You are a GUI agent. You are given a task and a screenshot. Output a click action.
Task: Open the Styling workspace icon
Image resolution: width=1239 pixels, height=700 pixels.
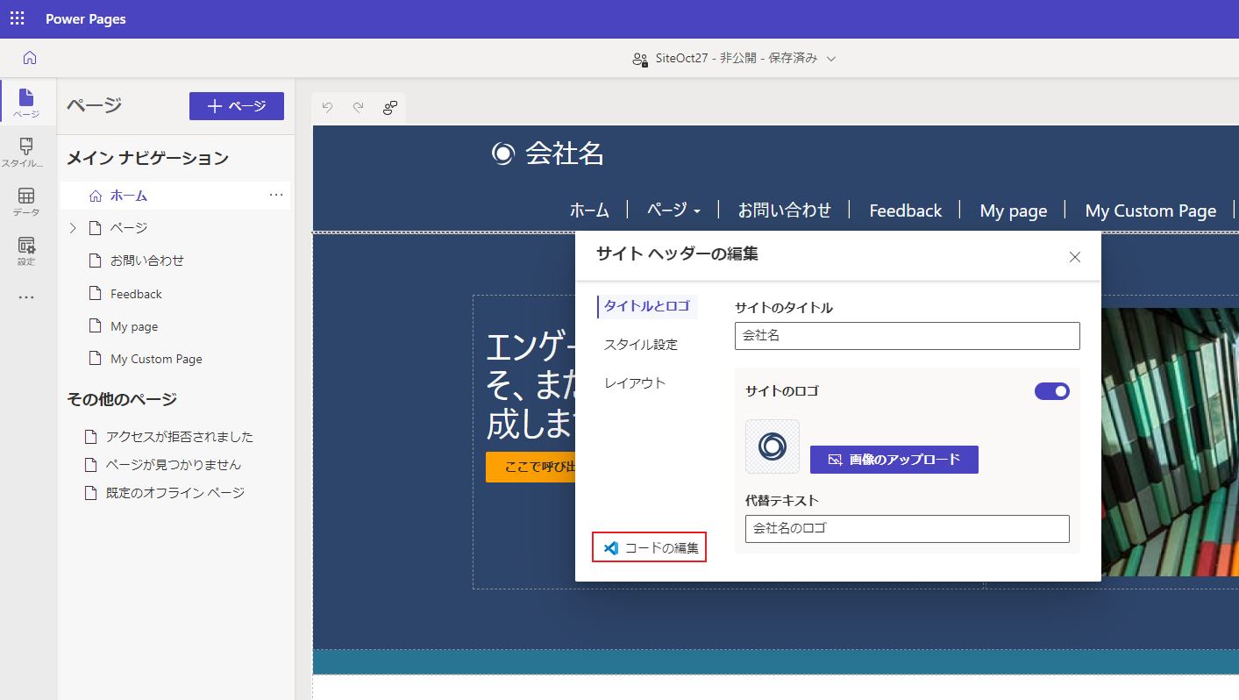tap(26, 153)
